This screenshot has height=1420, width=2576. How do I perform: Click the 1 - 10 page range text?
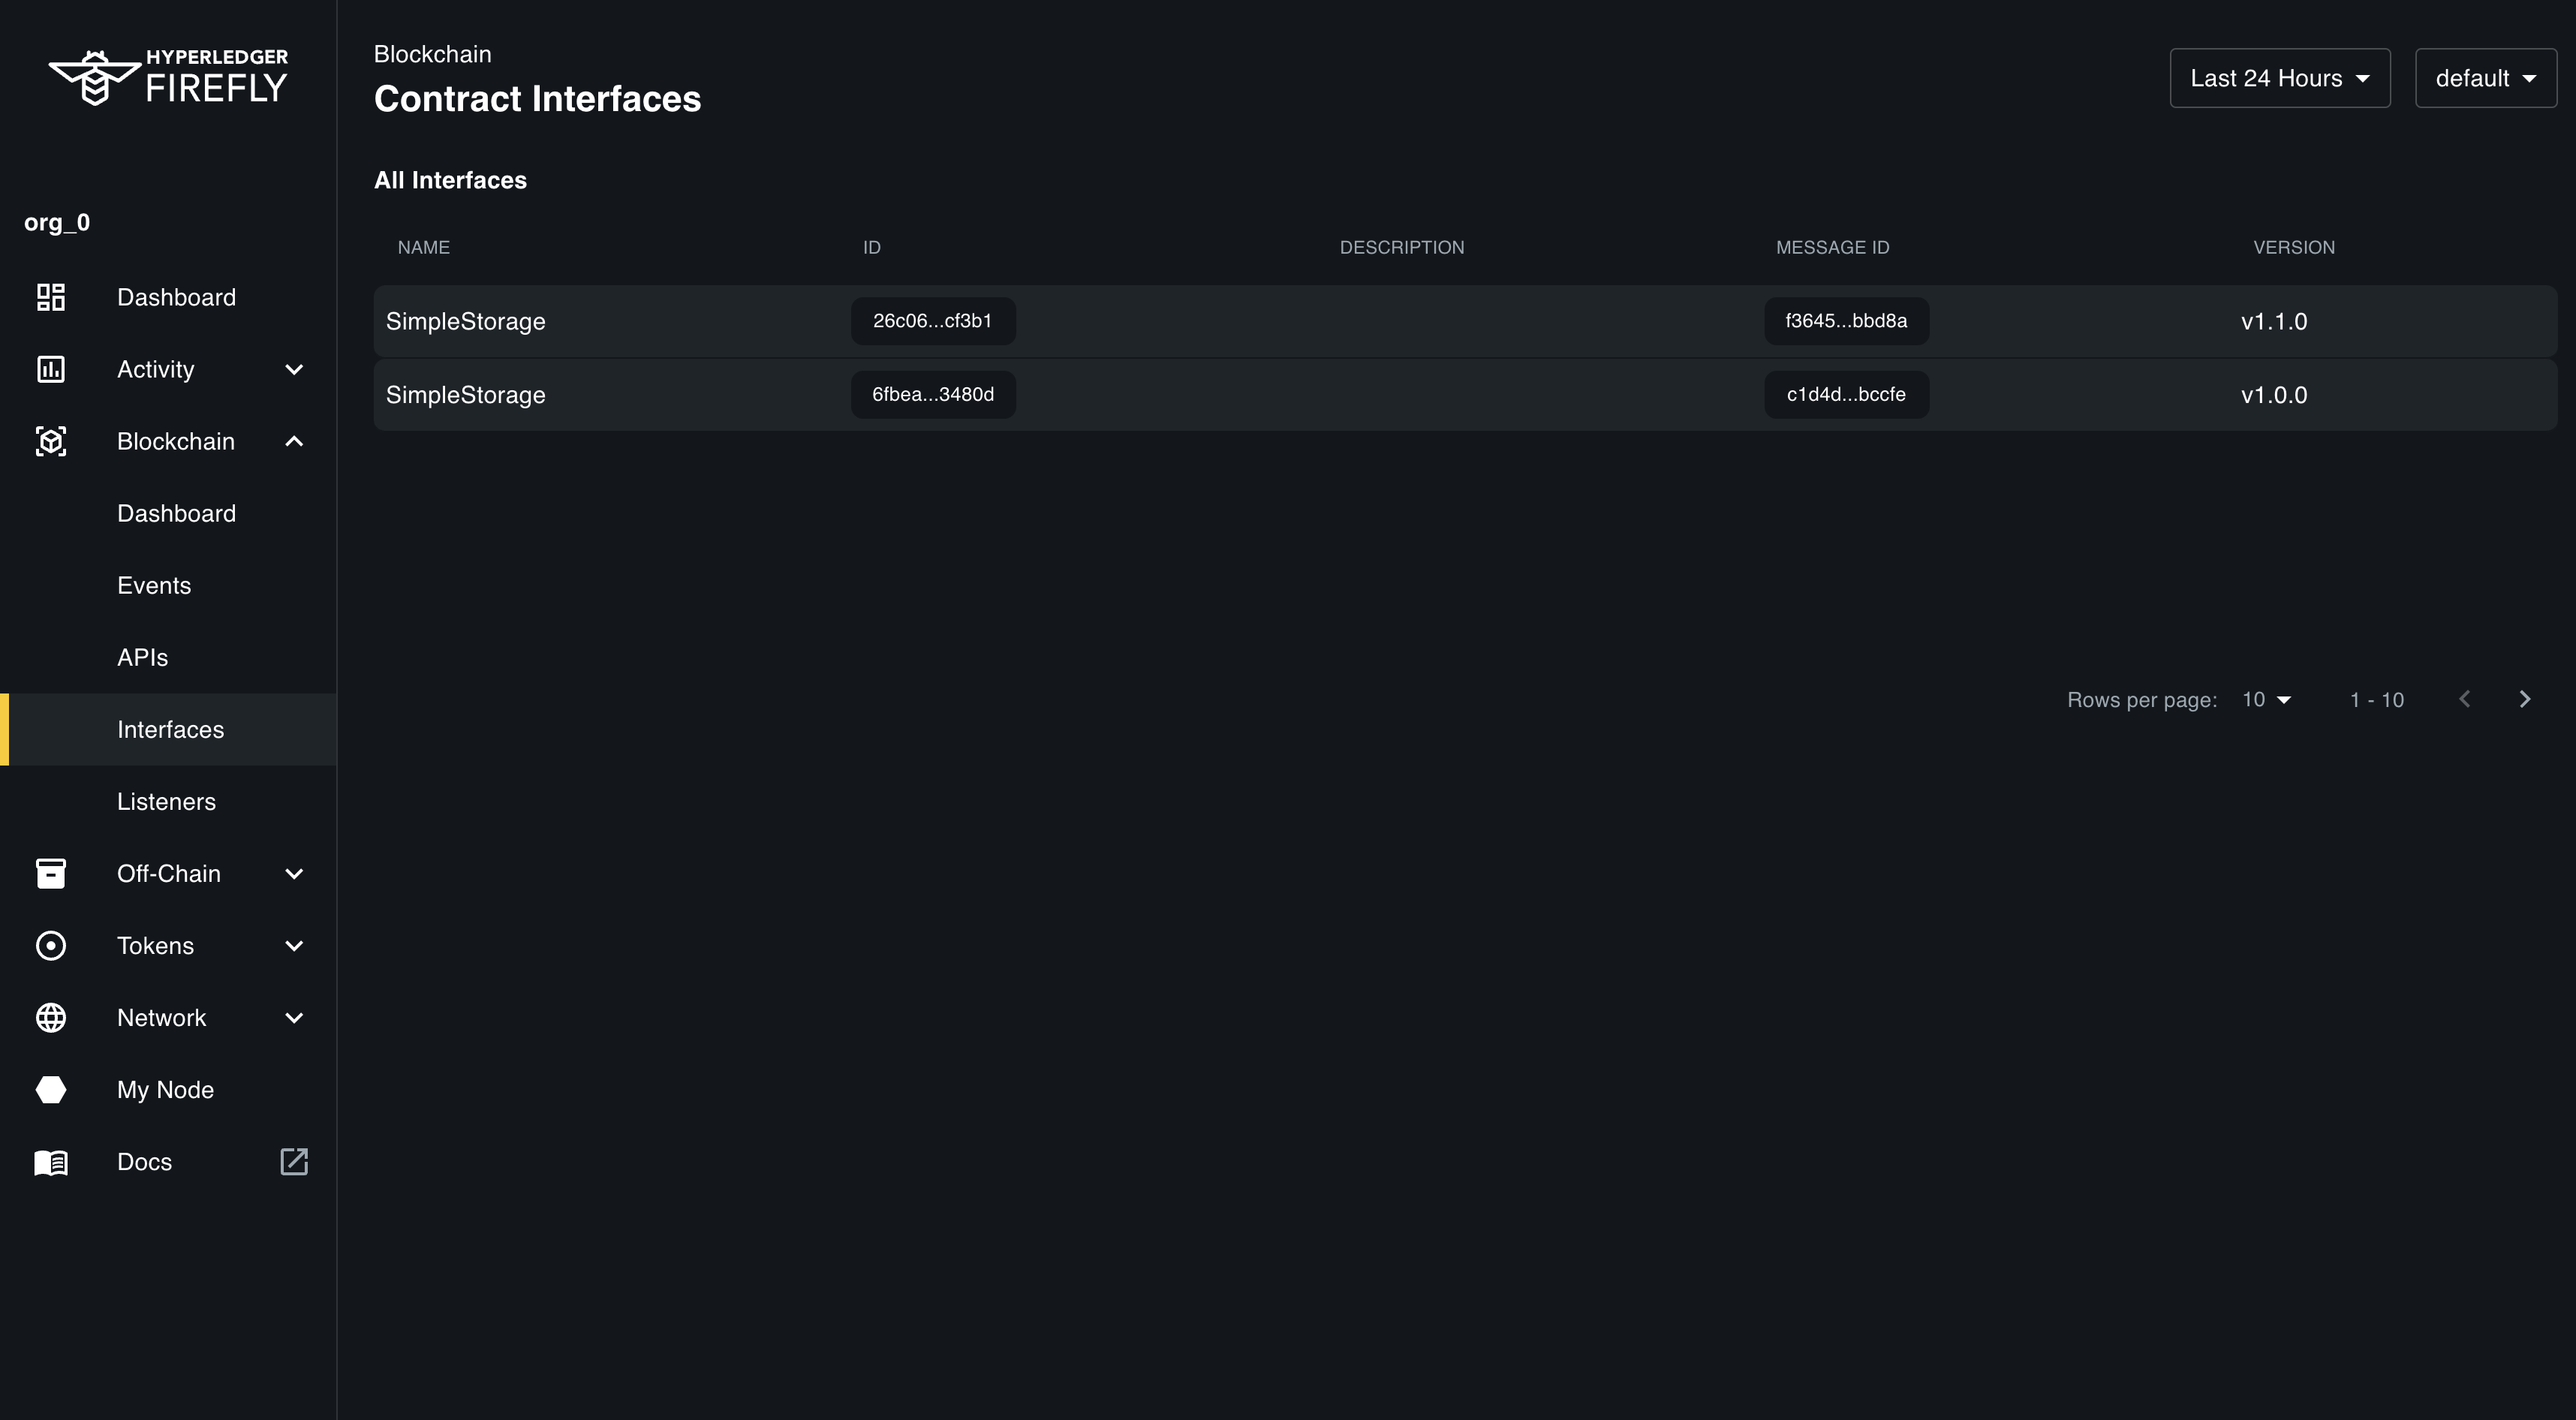point(2377,700)
